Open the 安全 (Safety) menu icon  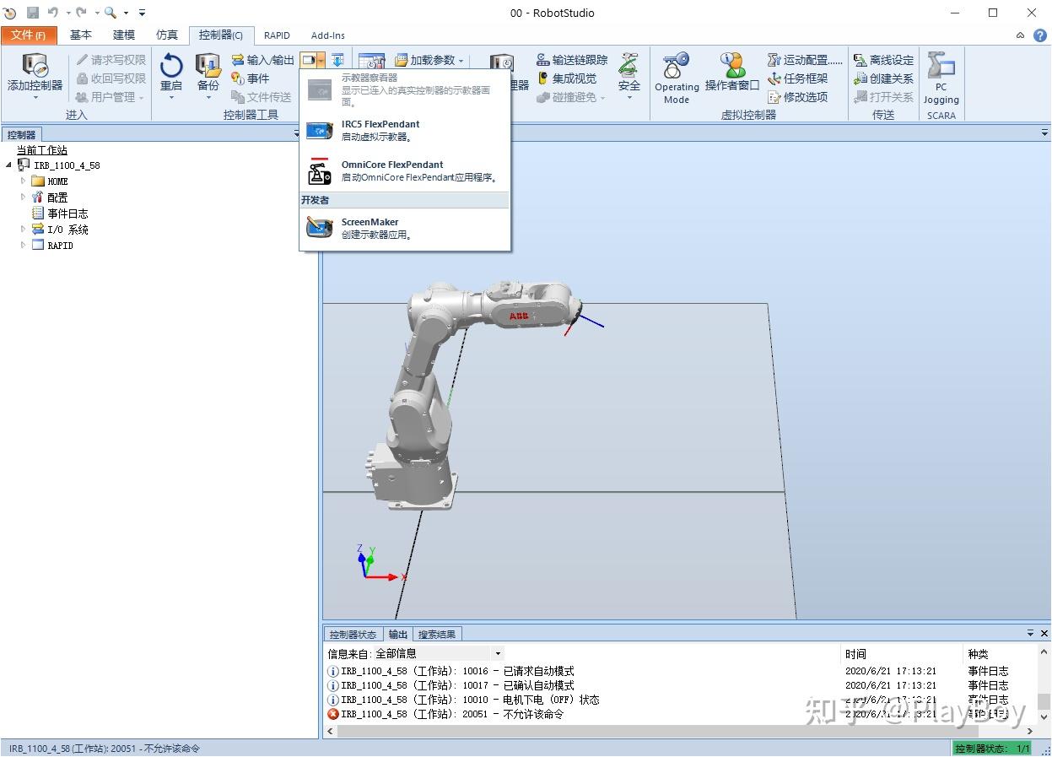629,68
